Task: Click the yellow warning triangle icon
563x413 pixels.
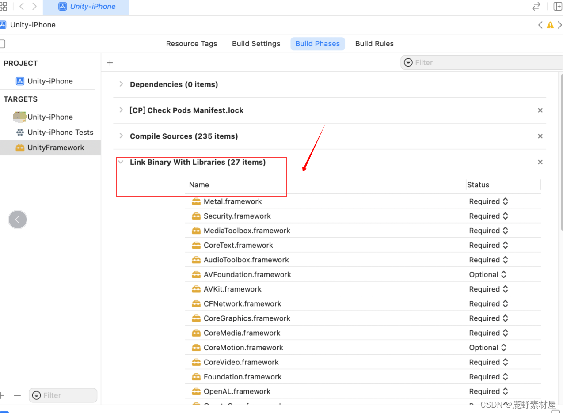Action: tap(550, 25)
